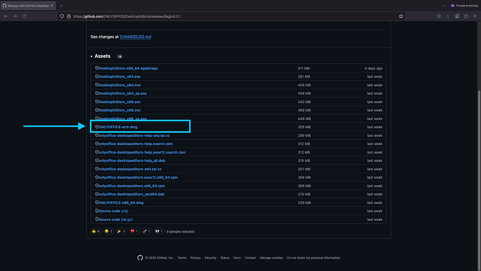The height and width of the screenshot is (271, 481).
Task: Open the browser downloads panel
Action: tap(448, 16)
